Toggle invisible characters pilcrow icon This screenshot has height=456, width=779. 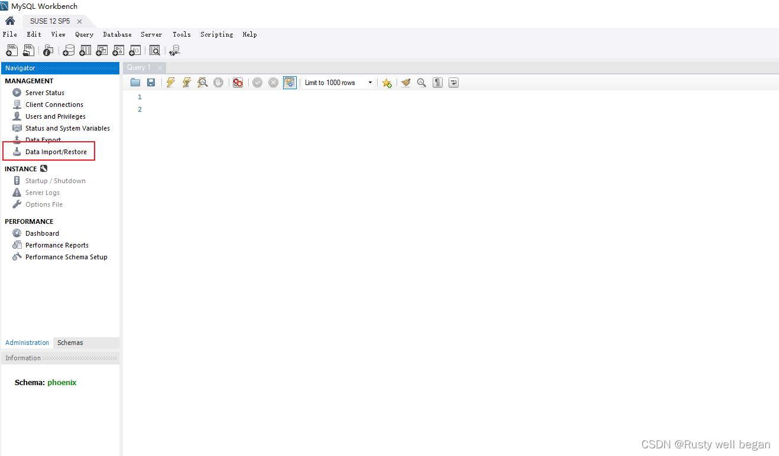click(x=437, y=83)
